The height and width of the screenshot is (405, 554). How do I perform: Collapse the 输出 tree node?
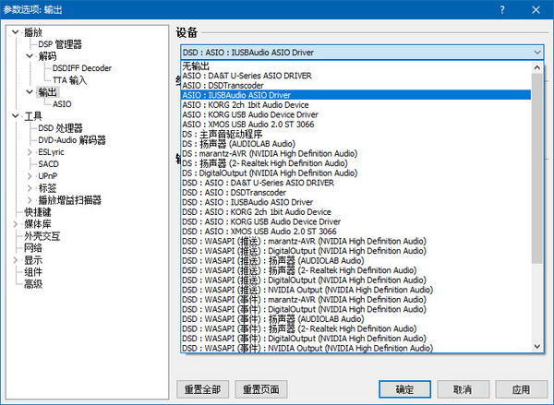tap(30, 92)
